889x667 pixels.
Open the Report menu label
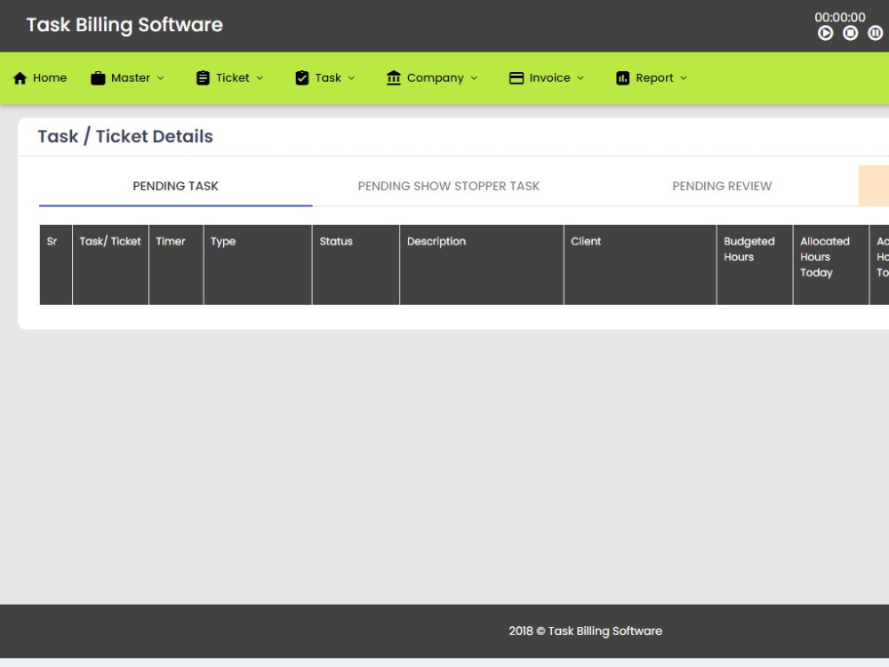655,78
